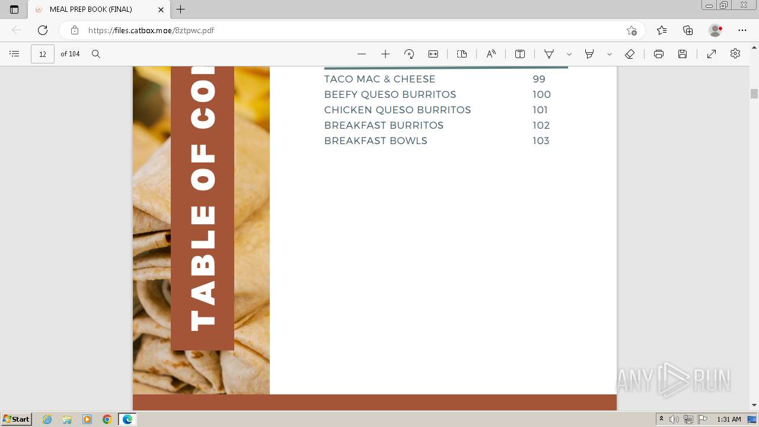Enter PDF full screen mode
The width and height of the screenshot is (759, 427).
(712, 54)
